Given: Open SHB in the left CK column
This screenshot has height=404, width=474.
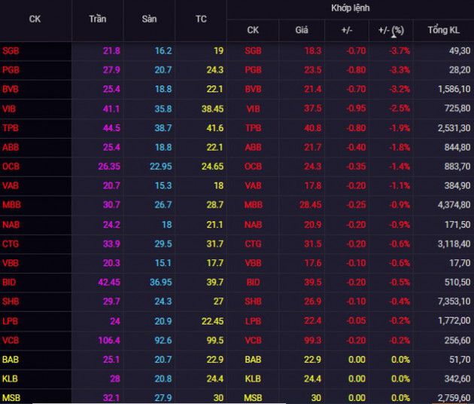Looking at the screenshot, I should pyautogui.click(x=11, y=301).
